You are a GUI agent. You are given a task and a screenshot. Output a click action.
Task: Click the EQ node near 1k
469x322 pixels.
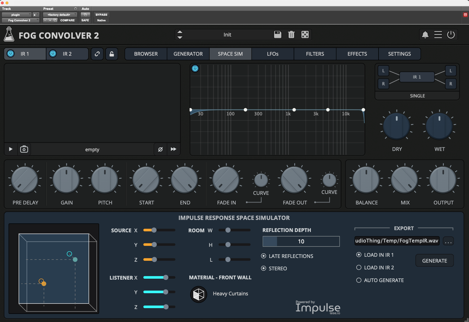(x=294, y=110)
